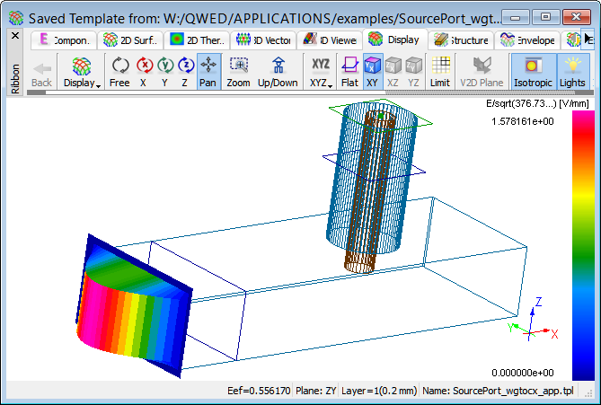Switch to the XY plane view
This screenshot has height=405, width=601.
click(372, 71)
